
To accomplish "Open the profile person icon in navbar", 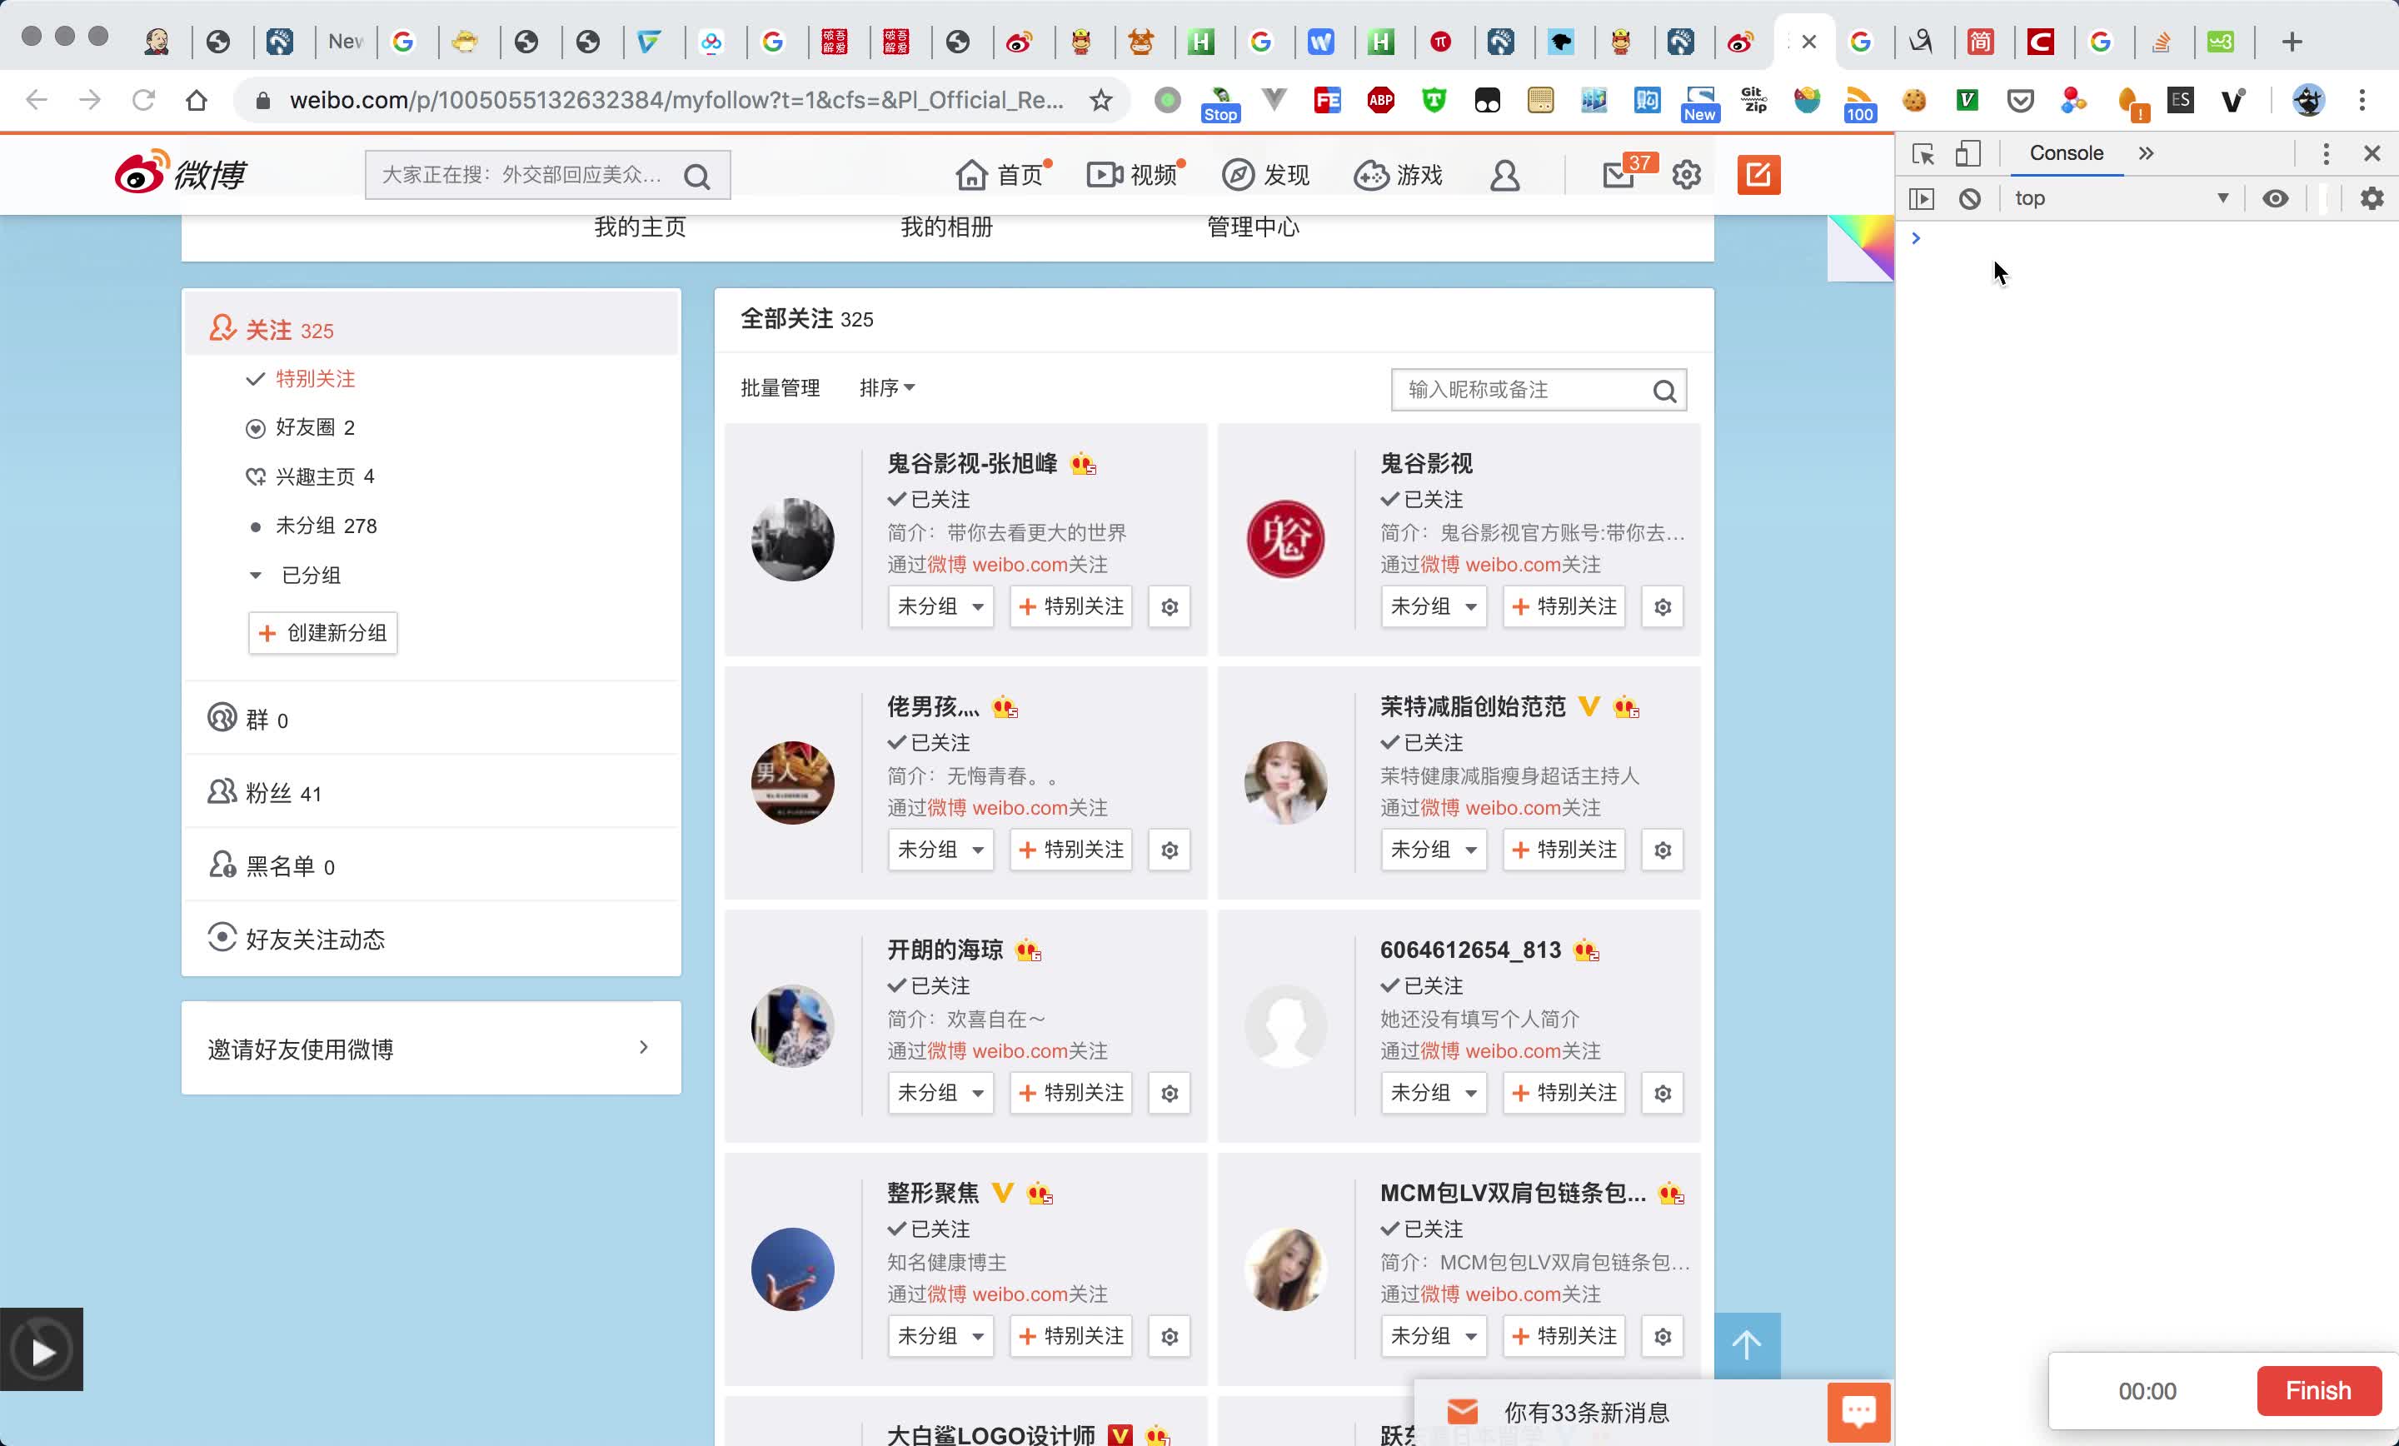I will 1505,175.
